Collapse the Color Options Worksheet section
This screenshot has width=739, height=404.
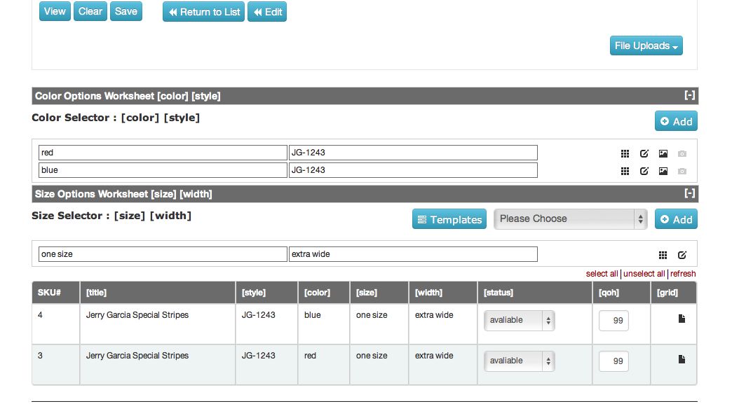pyautogui.click(x=689, y=96)
